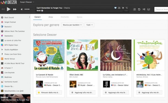Click Can't Remember to Forget You title in player
This screenshot has height=103, width=168.
tap(49, 8)
